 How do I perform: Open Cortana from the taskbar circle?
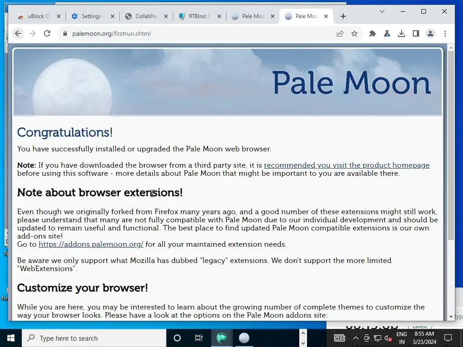[177, 338]
